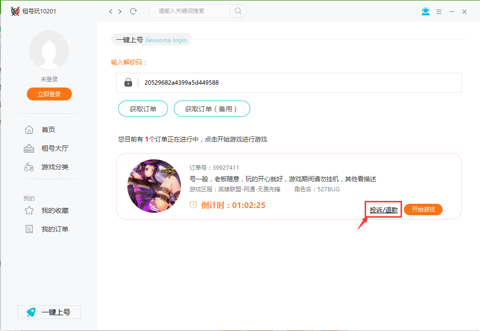
Task: Click the 游戏区服 英雄联盟 text
Action: coord(235,189)
